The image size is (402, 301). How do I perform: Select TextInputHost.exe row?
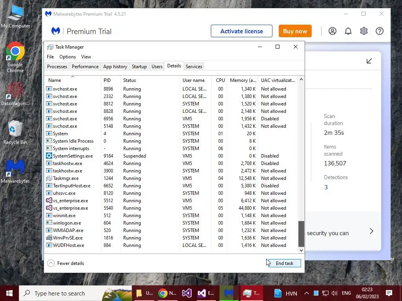pos(171,185)
